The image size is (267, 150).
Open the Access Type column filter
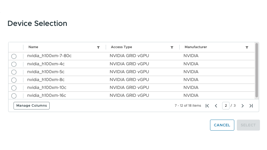pos(172,47)
